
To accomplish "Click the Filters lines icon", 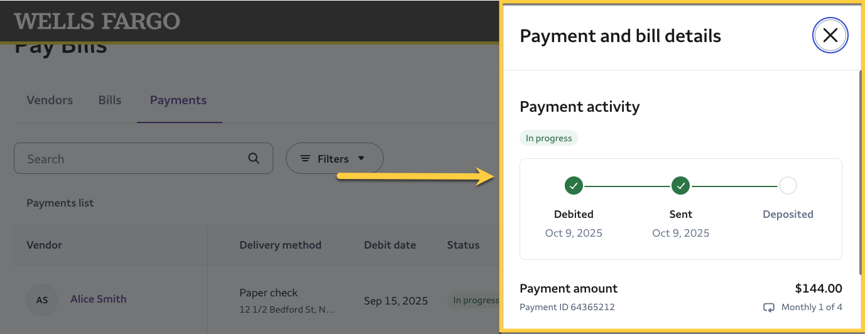I will [x=305, y=159].
